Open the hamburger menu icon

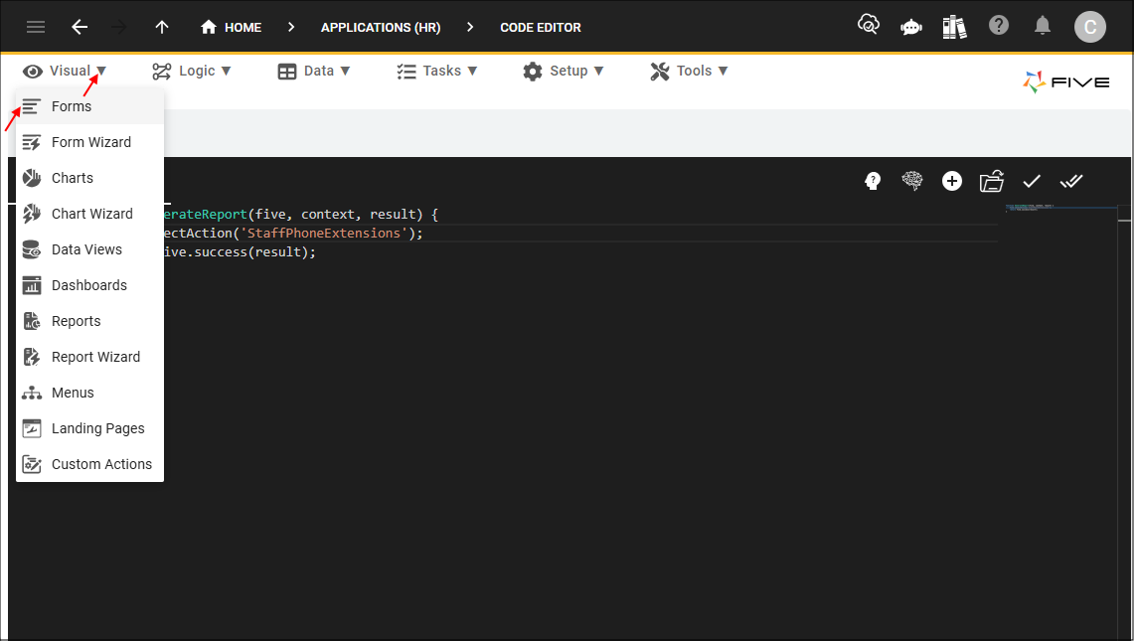click(36, 27)
